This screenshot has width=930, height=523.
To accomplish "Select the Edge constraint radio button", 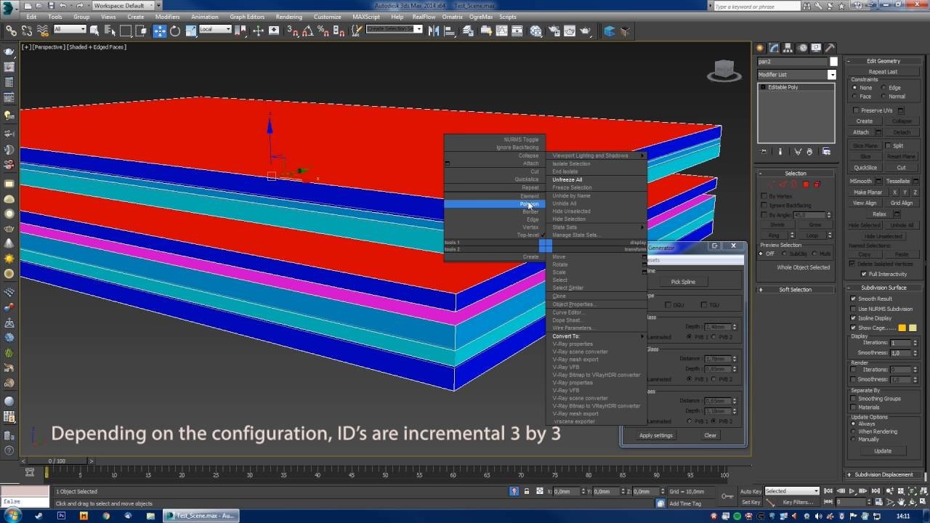I will click(x=884, y=88).
